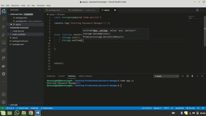This screenshot has width=206, height=116.
Task: Open Explorer views and more actions menu
Action: tap(40, 10)
